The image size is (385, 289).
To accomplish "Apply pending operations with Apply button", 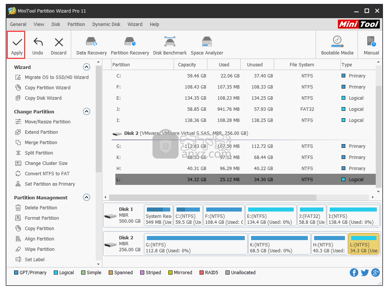I will tap(17, 45).
